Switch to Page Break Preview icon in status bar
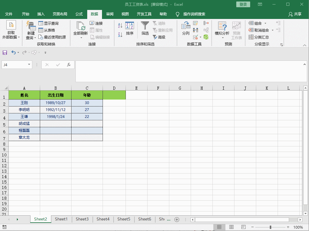 [x=244, y=227]
